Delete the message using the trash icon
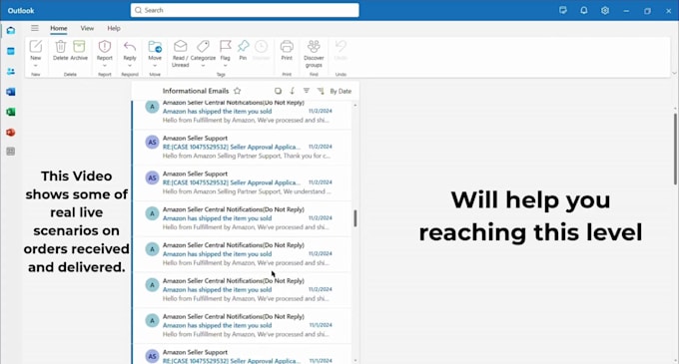Image resolution: width=679 pixels, height=364 pixels. coord(61,46)
